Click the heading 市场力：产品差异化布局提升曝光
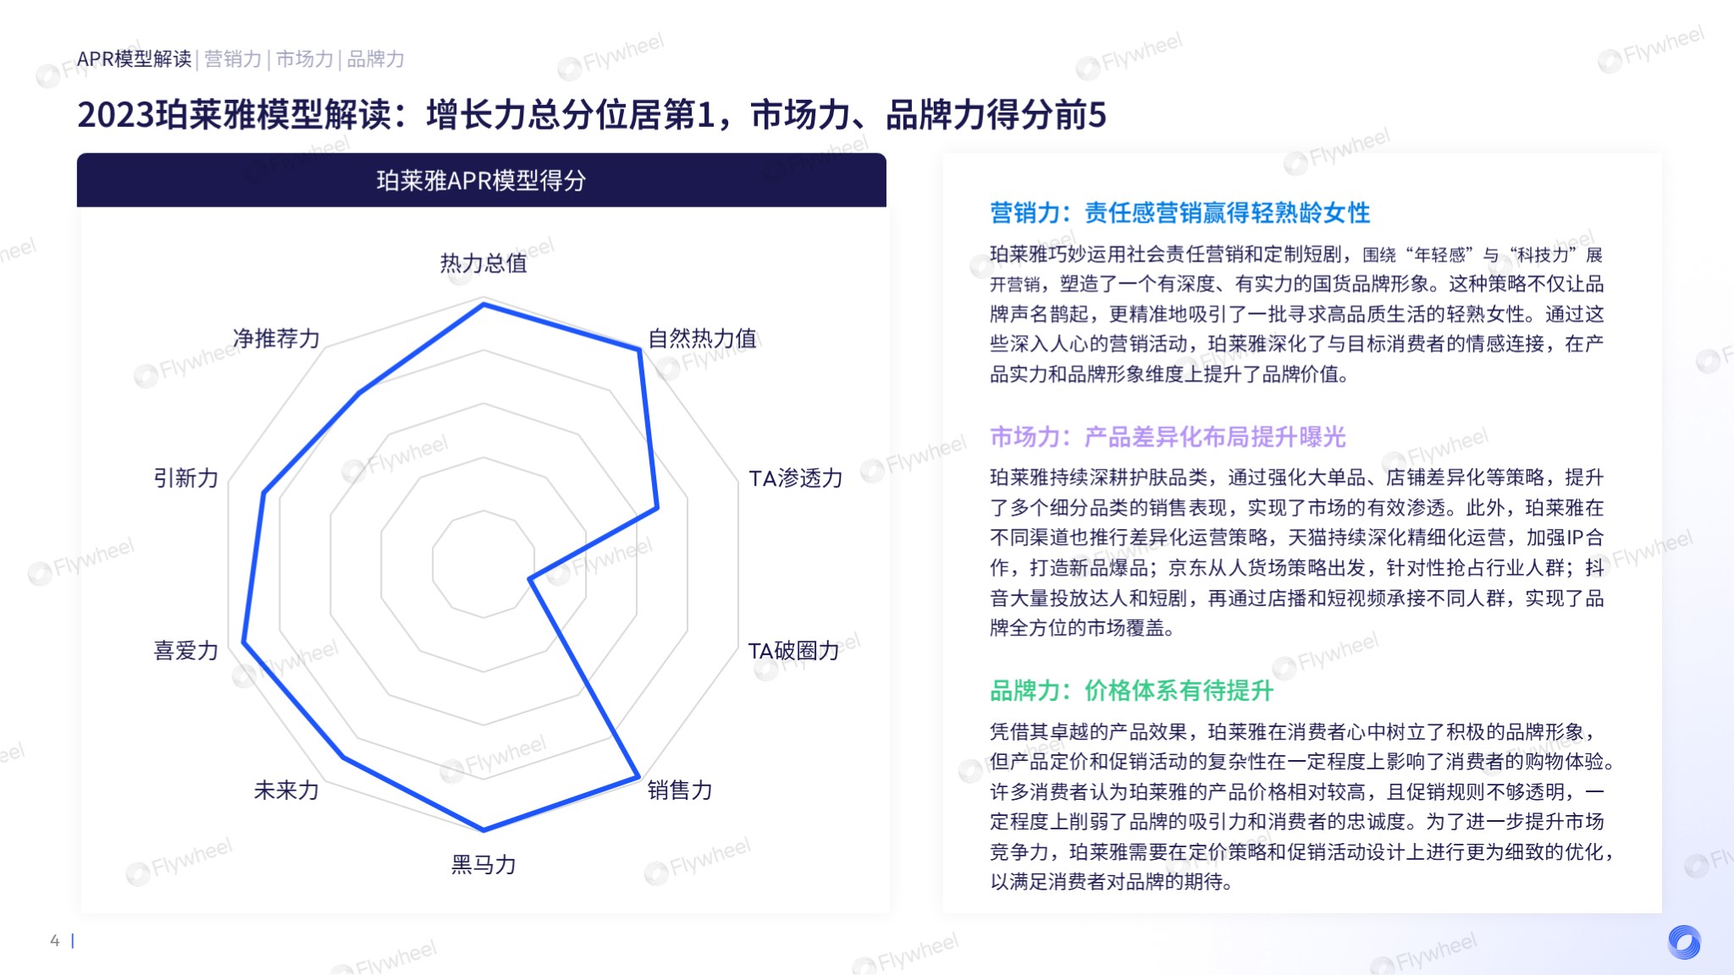Viewport: 1734px width, 975px height. click(x=1168, y=437)
